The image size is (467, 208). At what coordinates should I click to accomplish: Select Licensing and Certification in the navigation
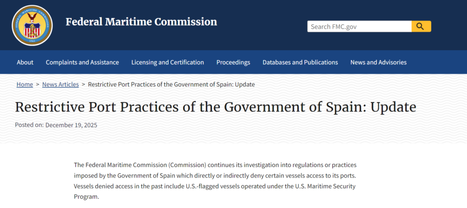(167, 62)
